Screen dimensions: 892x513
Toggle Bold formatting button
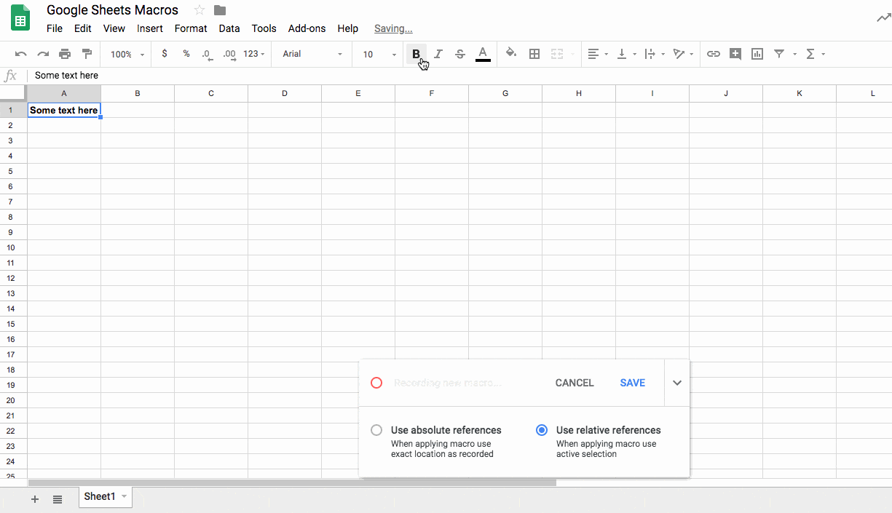pos(416,54)
